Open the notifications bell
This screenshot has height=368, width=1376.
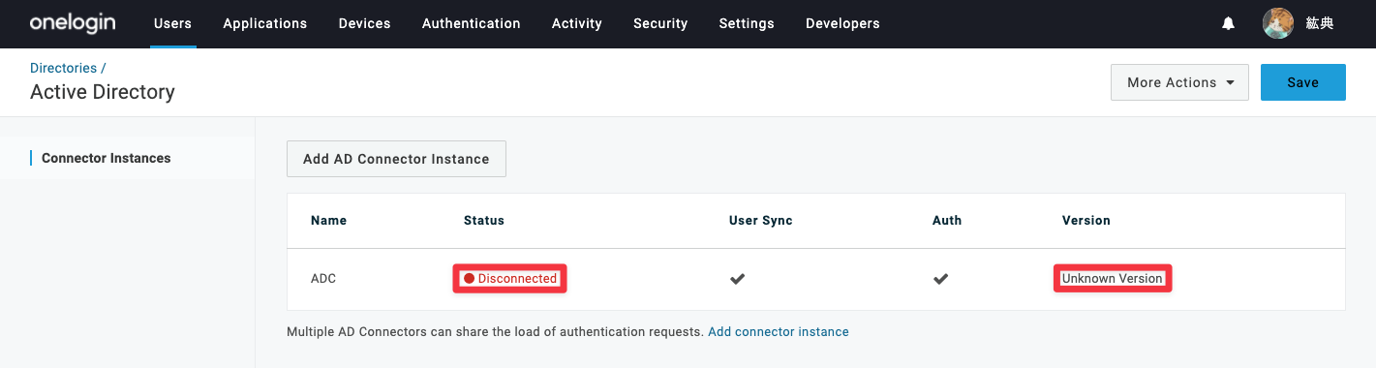pos(1228,23)
